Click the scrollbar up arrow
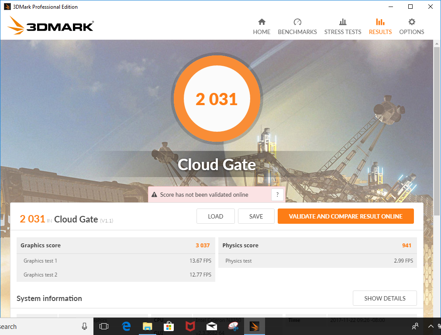 [x=437, y=44]
